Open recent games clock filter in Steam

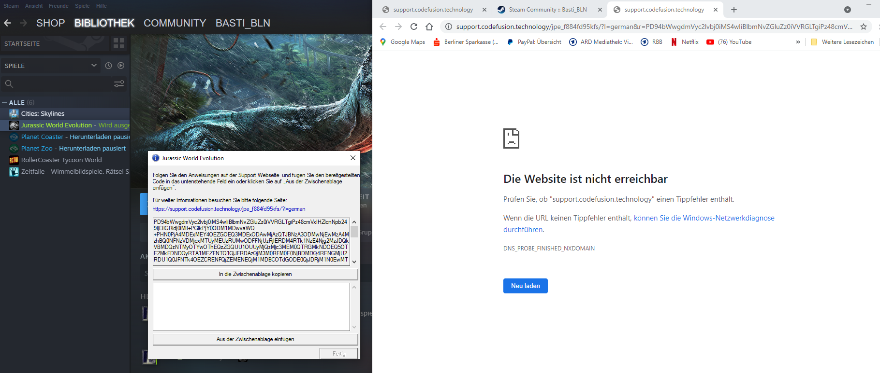click(108, 66)
